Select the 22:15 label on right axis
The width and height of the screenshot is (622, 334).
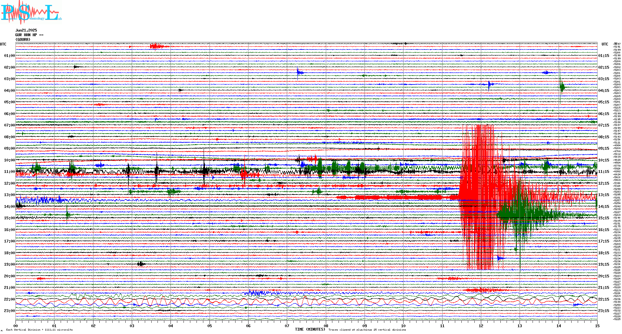[x=604, y=299]
